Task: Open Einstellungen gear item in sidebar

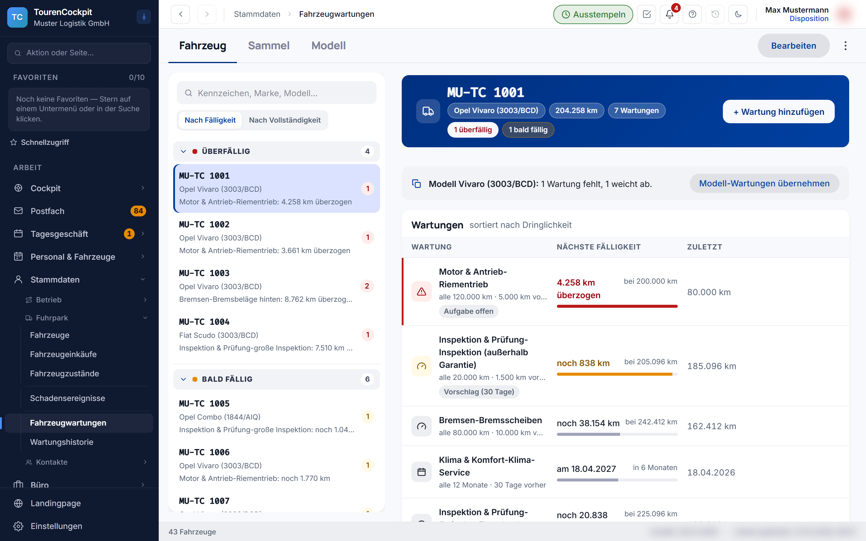Action: point(79,526)
